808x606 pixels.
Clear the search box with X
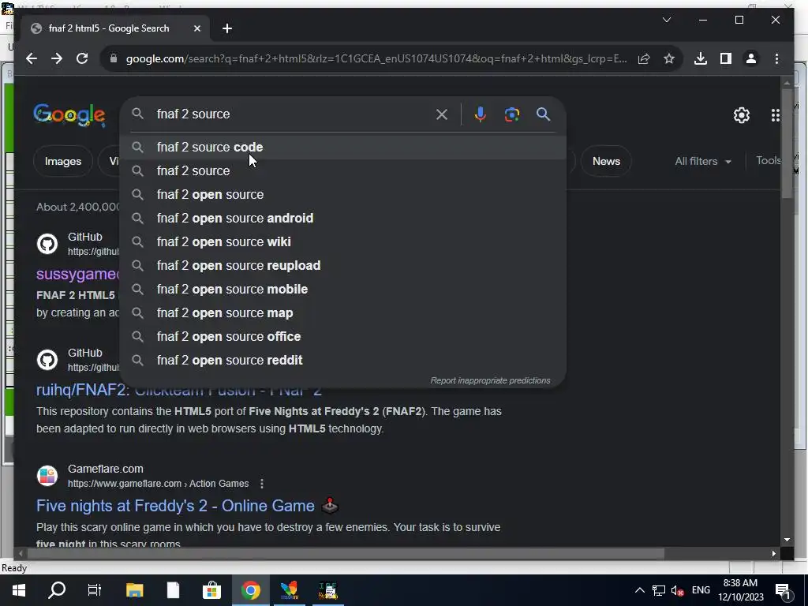pyautogui.click(x=442, y=114)
